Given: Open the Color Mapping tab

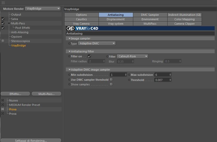Looking at the screenshot, I should [x=184, y=19].
